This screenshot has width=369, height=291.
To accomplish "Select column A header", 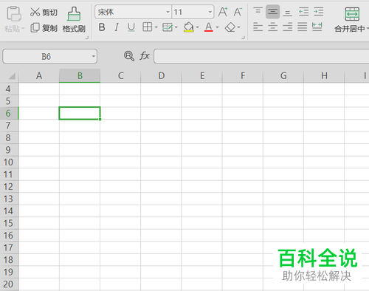I will coord(39,76).
